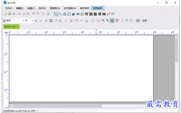Open the database cylinder icon
Image resolution: width=181 pixels, height=113 pixels.
pos(138,21)
